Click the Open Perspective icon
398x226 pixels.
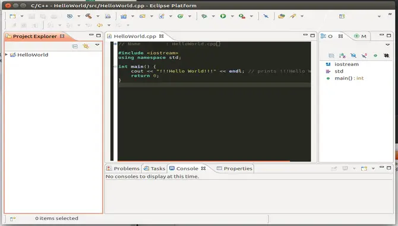coord(342,16)
